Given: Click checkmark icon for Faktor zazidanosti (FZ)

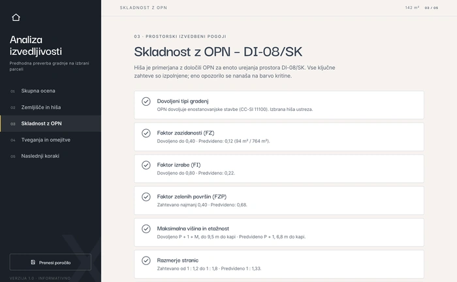Looking at the screenshot, I should (146, 133).
